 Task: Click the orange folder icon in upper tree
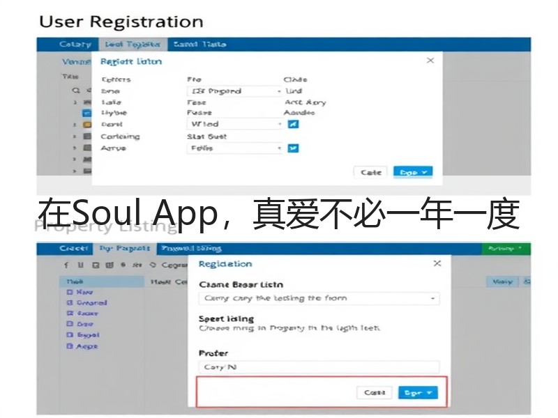click(x=87, y=125)
